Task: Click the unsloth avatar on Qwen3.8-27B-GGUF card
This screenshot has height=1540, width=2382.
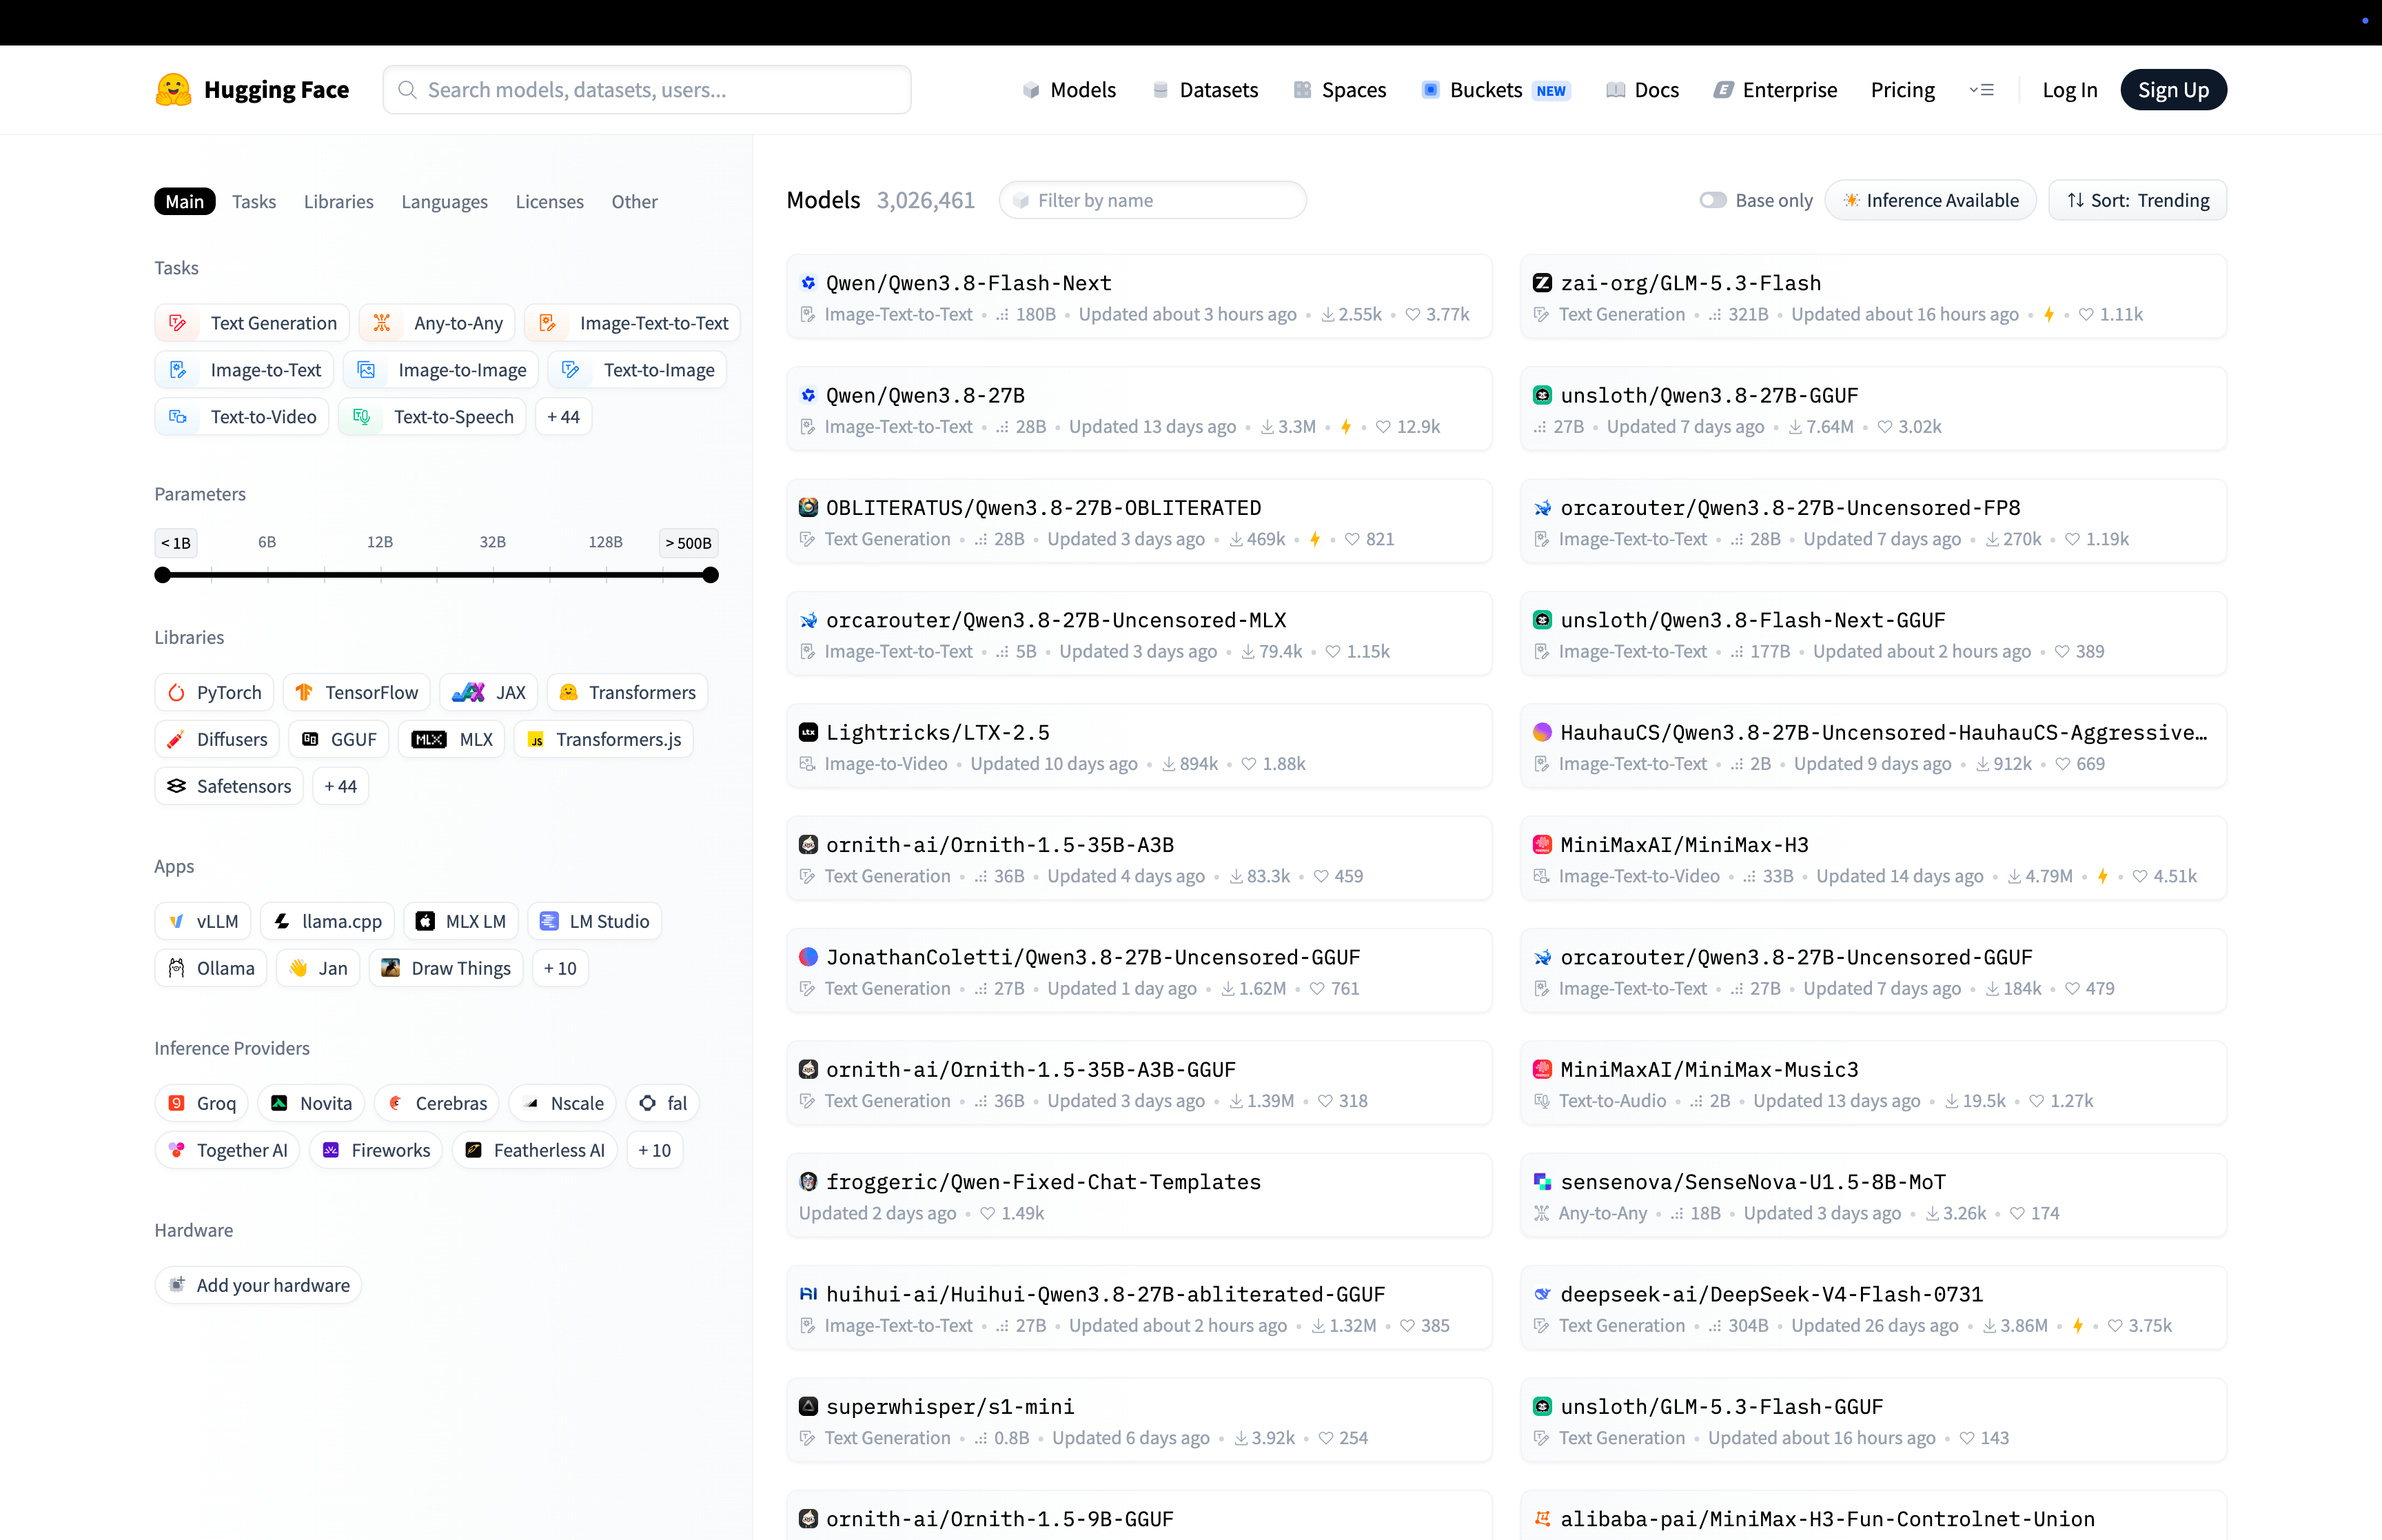Action: 1543,395
